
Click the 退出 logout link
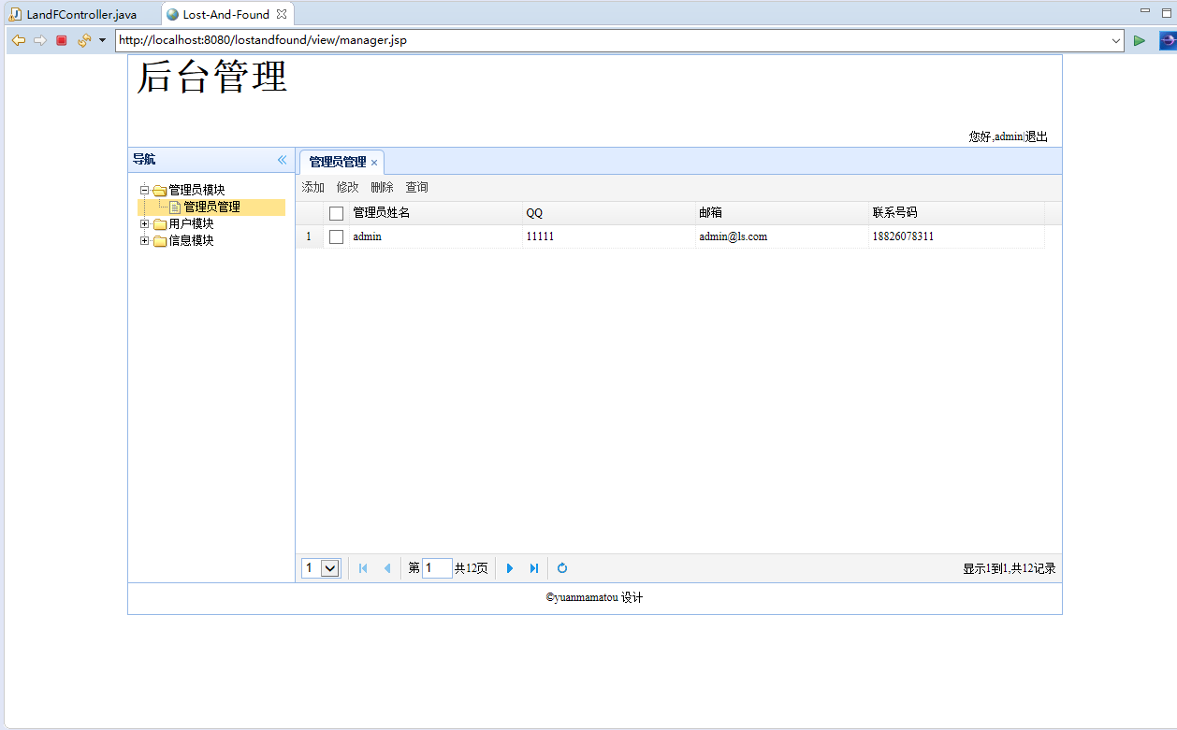point(1037,136)
